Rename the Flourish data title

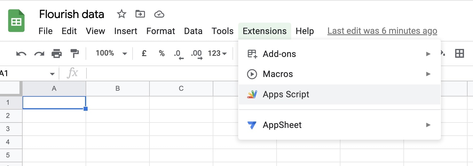72,14
